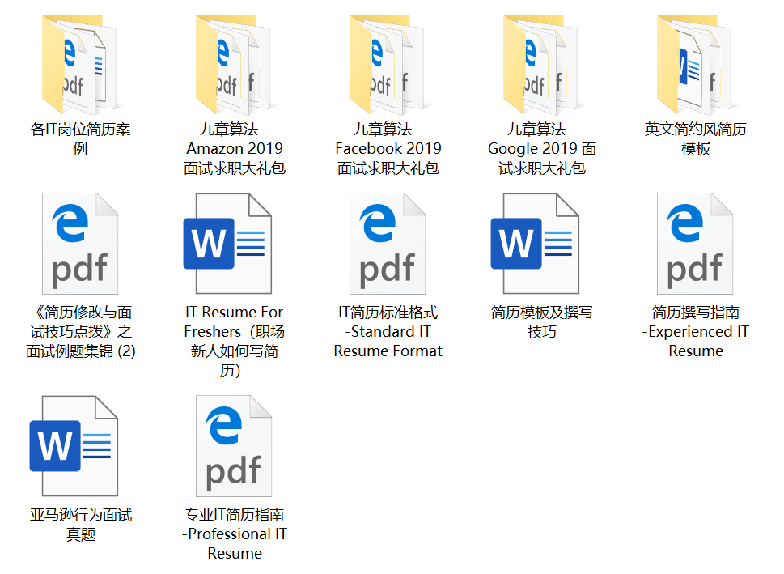Open the 九章算法 - Amazon 2019 folder icon
The image size is (784, 574).
[234, 64]
